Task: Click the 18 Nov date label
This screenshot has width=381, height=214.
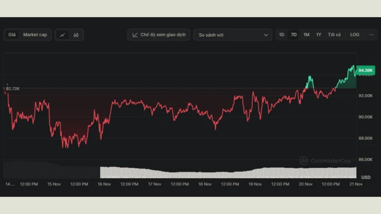Action: [x=205, y=184]
